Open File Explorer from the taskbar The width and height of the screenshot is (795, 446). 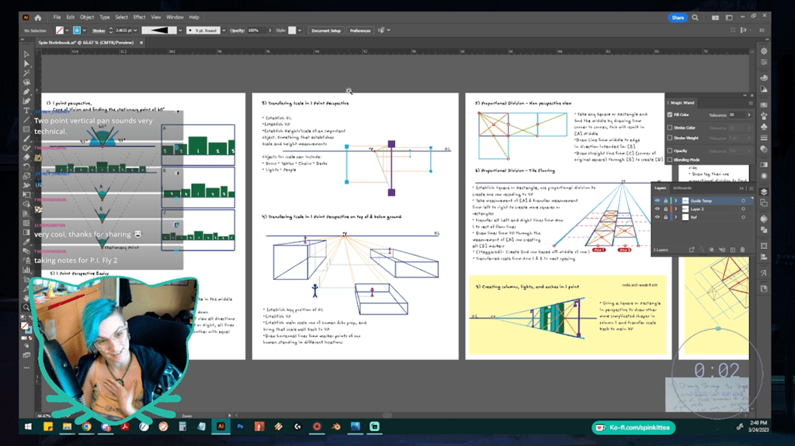click(x=67, y=427)
